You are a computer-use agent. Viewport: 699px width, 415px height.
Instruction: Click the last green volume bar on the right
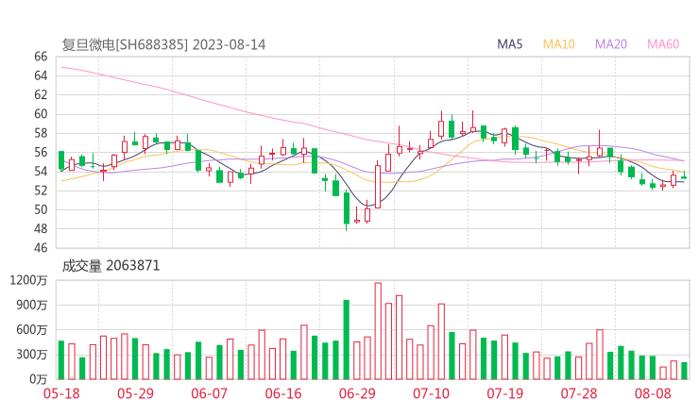tap(684, 371)
